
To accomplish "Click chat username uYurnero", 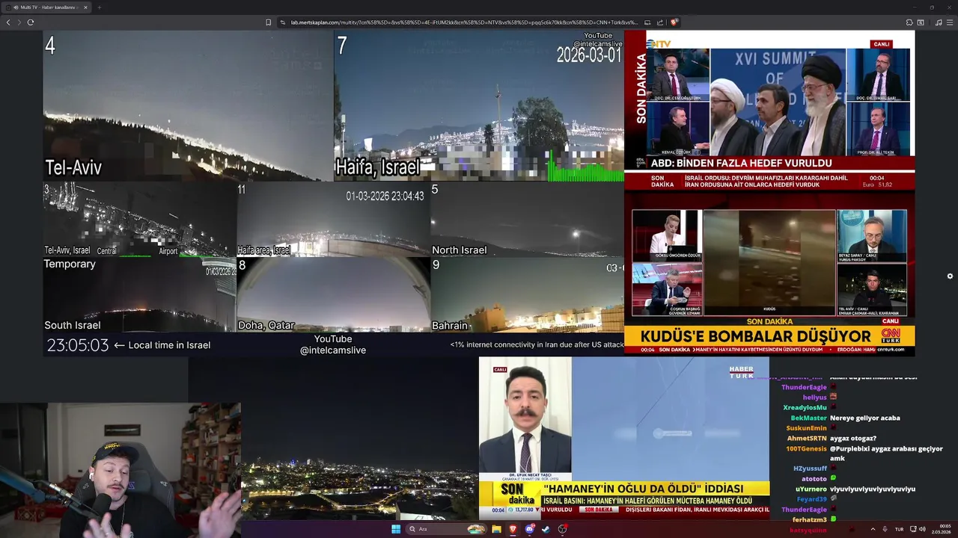I will point(811,489).
